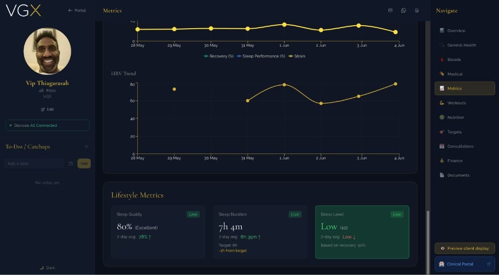Click the Add a note input field
This screenshot has width=499, height=275.
34,164
